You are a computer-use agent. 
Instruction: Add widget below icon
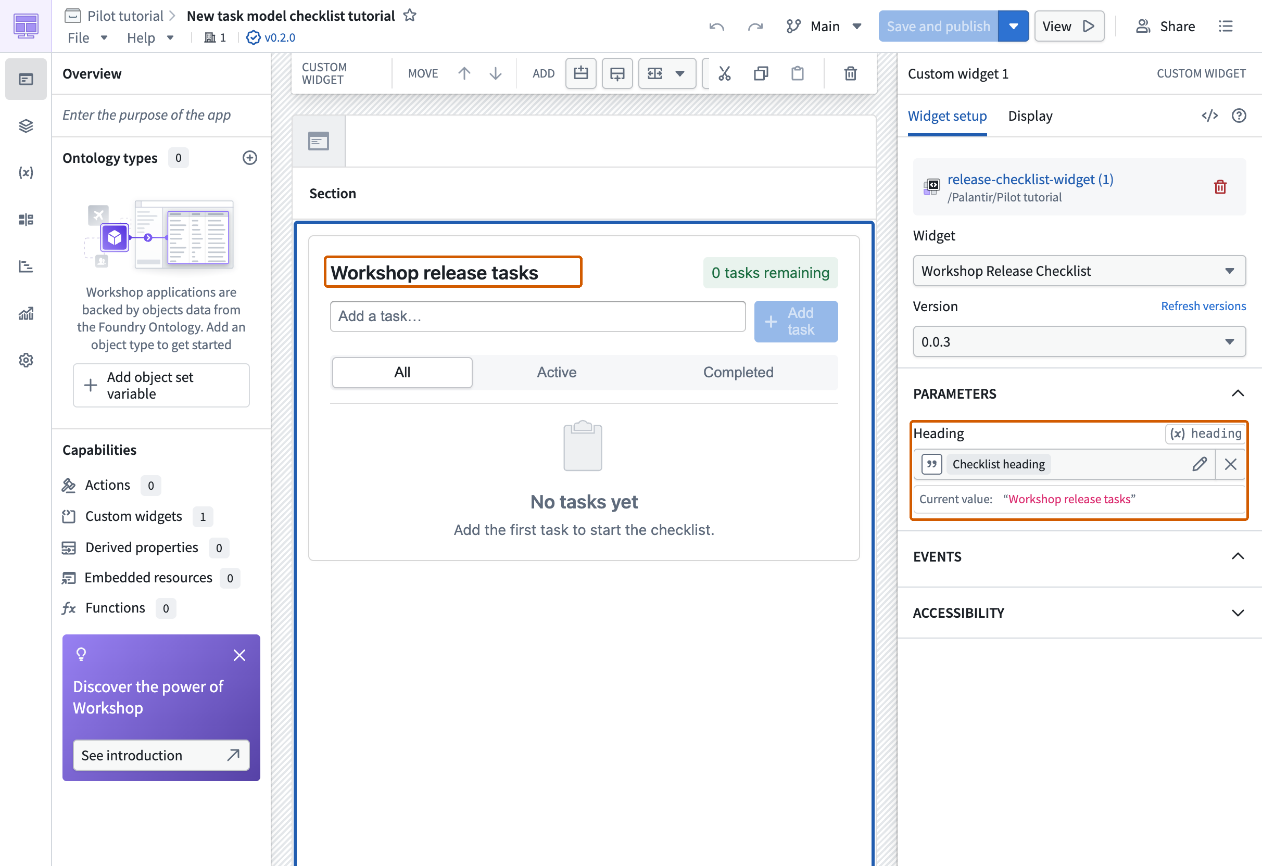point(617,73)
